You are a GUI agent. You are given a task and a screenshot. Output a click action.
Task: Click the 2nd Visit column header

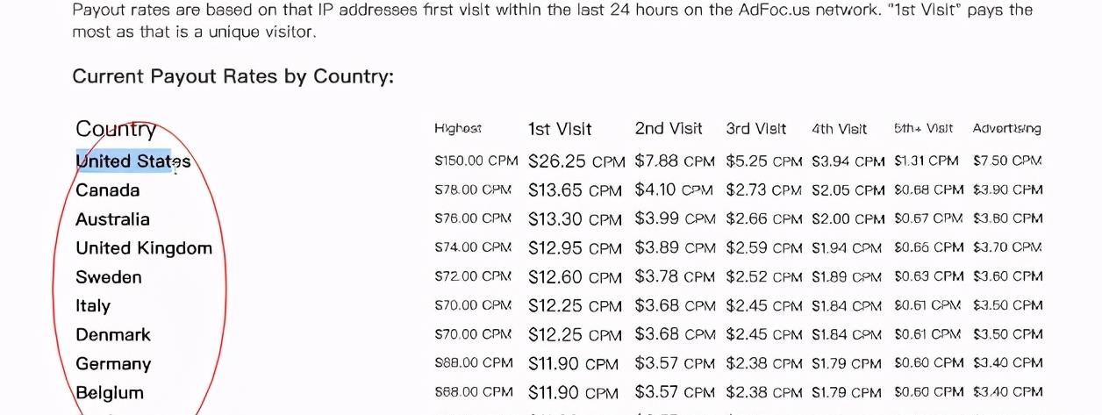[669, 129]
